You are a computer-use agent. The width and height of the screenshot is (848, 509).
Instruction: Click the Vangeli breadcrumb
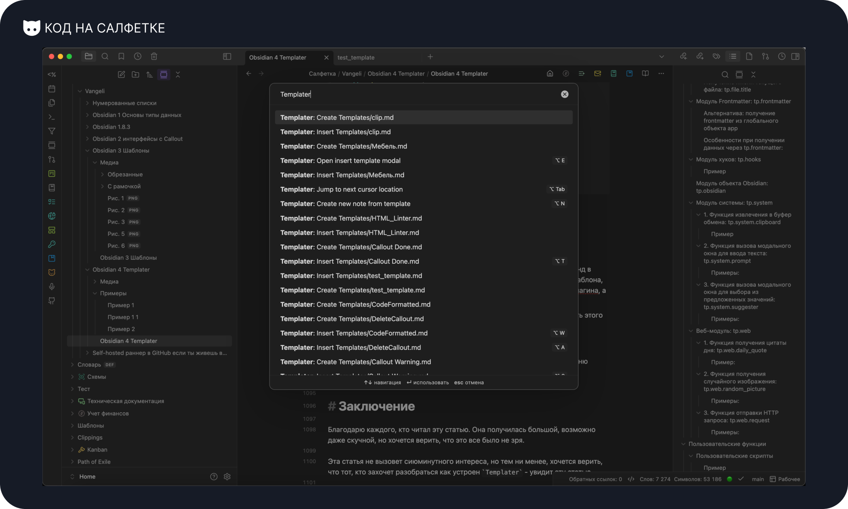click(x=352, y=74)
